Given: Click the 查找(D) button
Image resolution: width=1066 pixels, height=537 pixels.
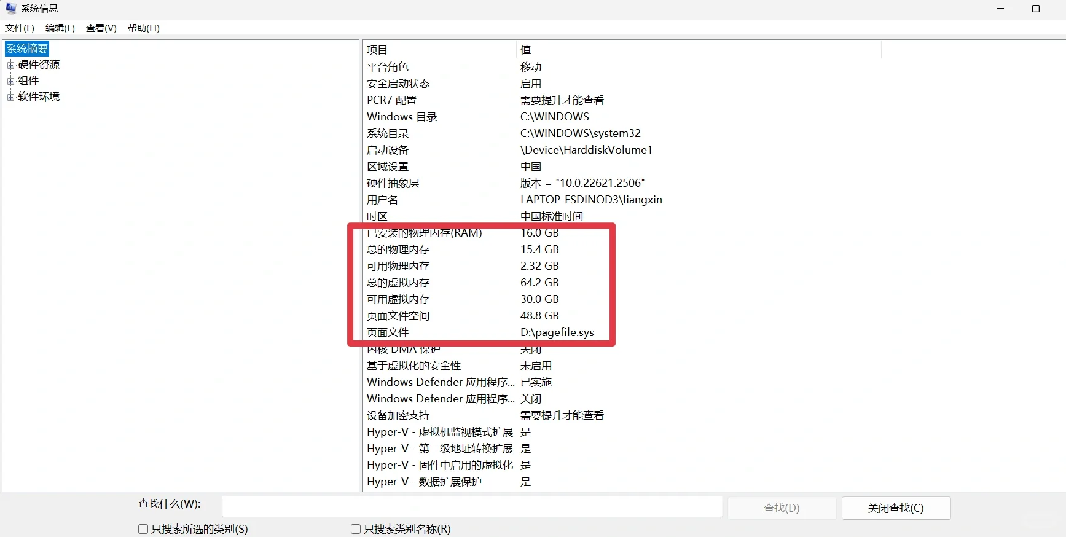Looking at the screenshot, I should point(782,508).
